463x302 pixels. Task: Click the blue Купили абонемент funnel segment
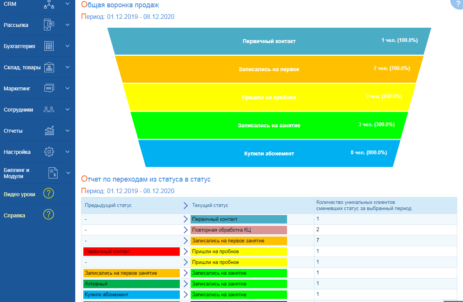point(269,153)
